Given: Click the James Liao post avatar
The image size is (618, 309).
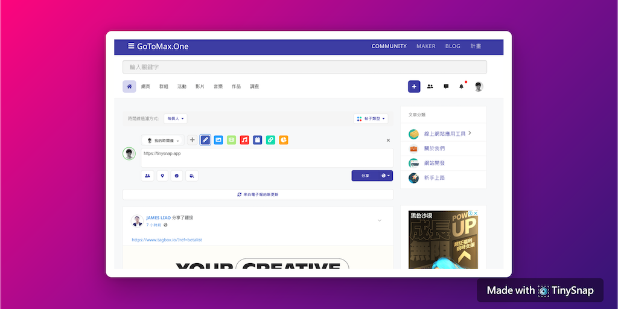Looking at the screenshot, I should point(137,221).
